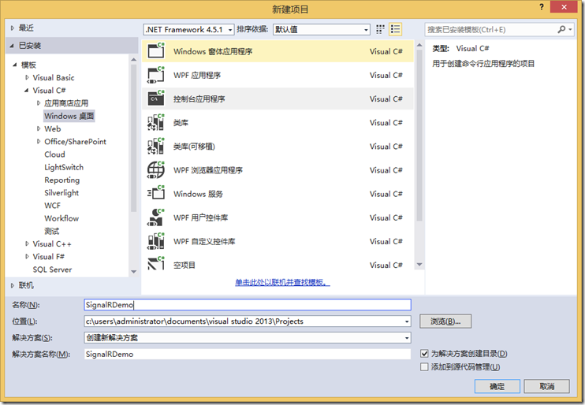Click the 浏览(B)... button

pyautogui.click(x=445, y=321)
